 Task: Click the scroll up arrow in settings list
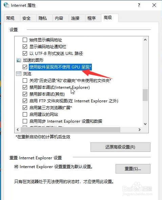coord(145,40)
